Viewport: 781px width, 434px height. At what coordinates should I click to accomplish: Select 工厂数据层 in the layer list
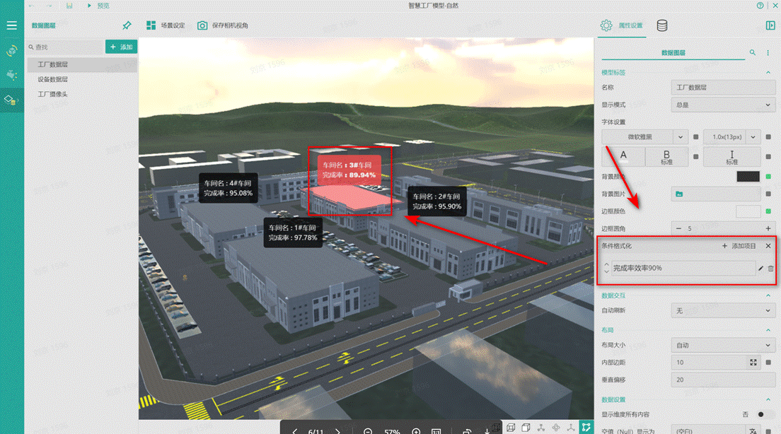[x=81, y=65]
